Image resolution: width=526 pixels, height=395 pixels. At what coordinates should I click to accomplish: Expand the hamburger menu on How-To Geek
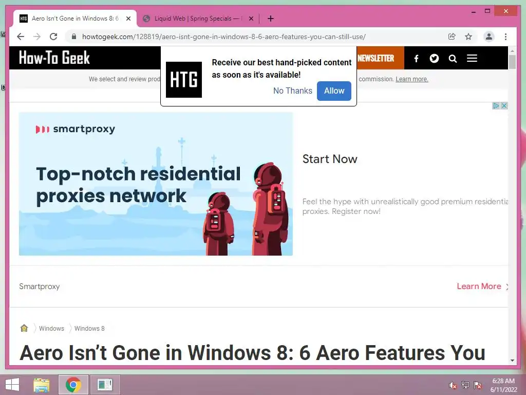click(x=472, y=59)
